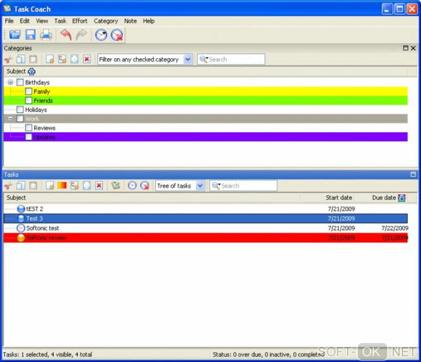Screen dimensions: 421x362
Task: Edit selected category in Categories toolbar
Action: pos(74,59)
